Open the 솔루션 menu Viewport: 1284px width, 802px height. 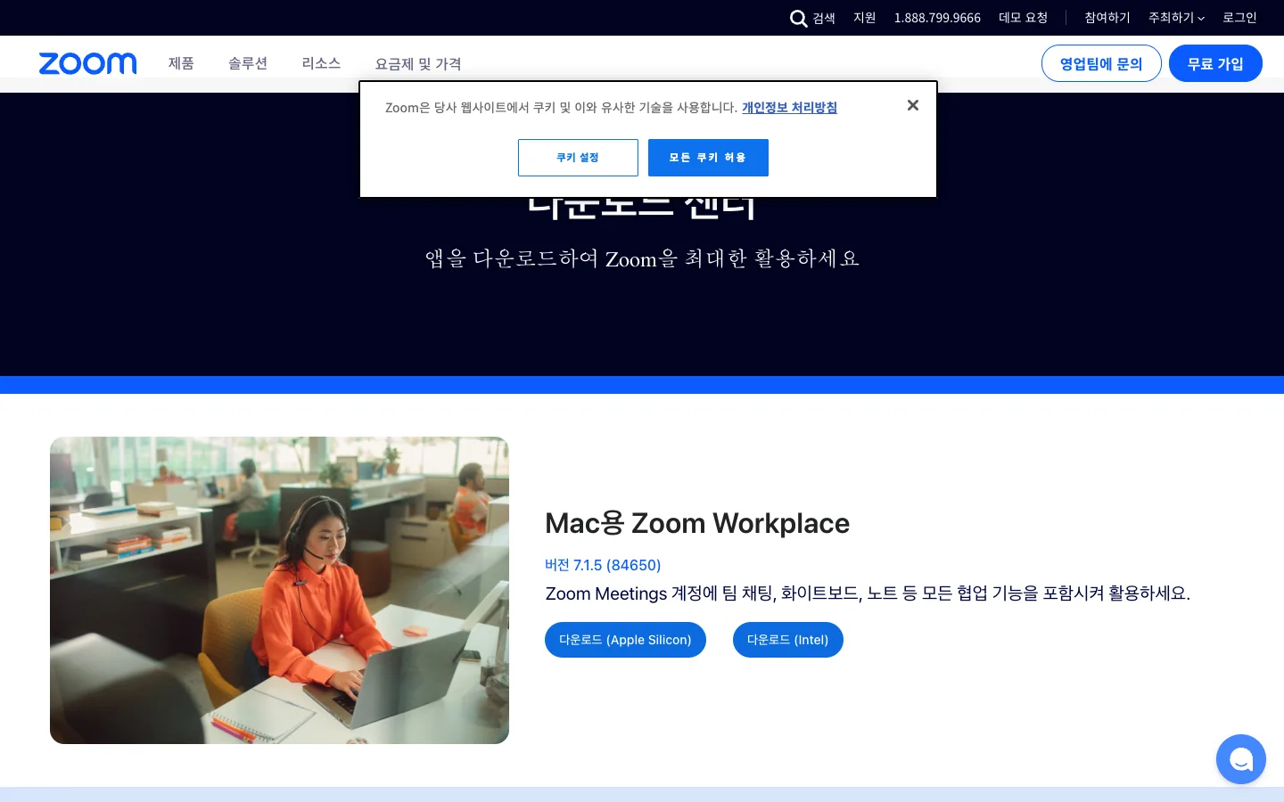(248, 63)
